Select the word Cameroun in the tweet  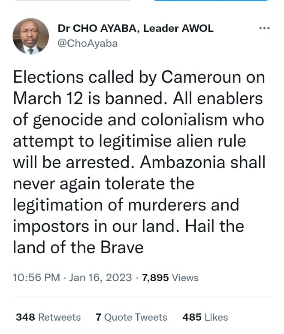tap(201, 77)
